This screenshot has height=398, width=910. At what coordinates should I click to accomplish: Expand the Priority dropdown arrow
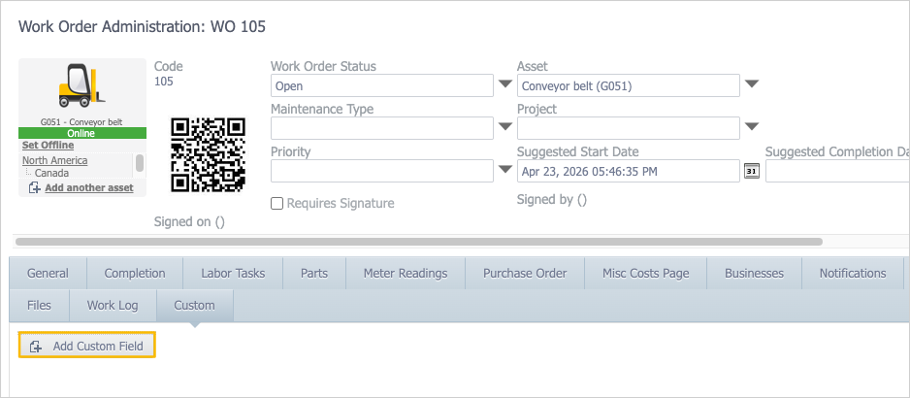tap(505, 170)
